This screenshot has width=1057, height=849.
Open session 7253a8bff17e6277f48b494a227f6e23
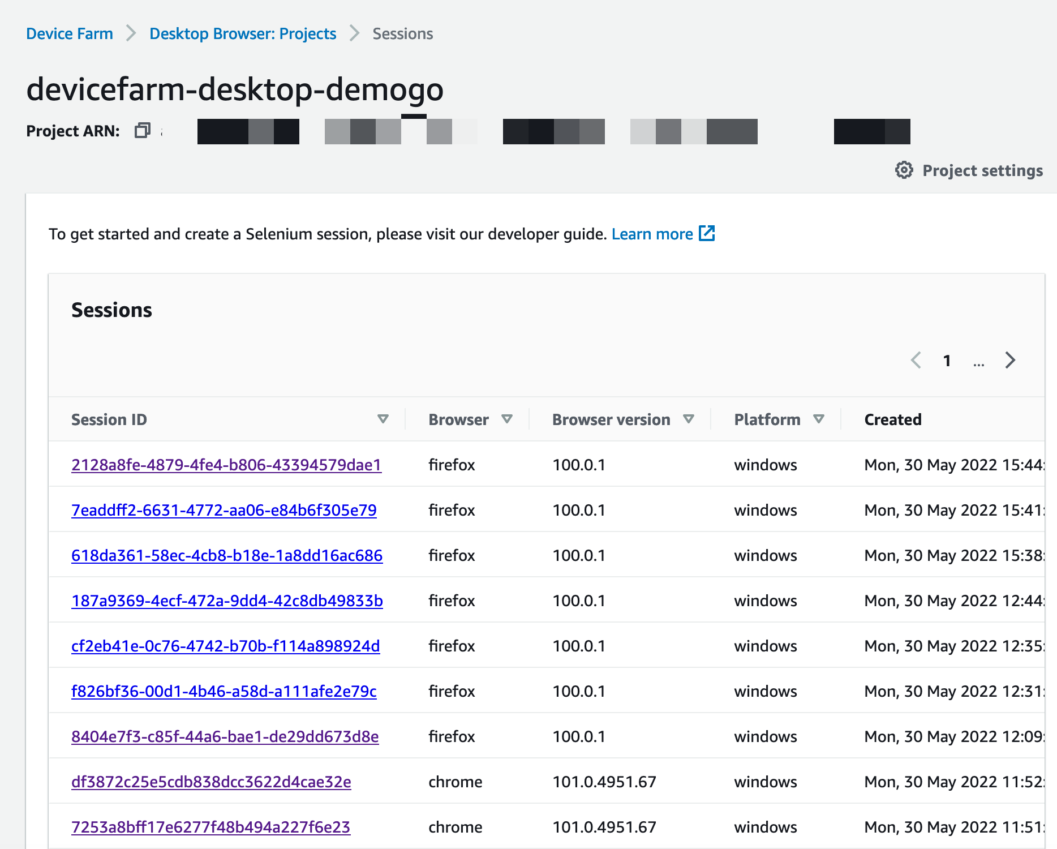[x=210, y=827]
